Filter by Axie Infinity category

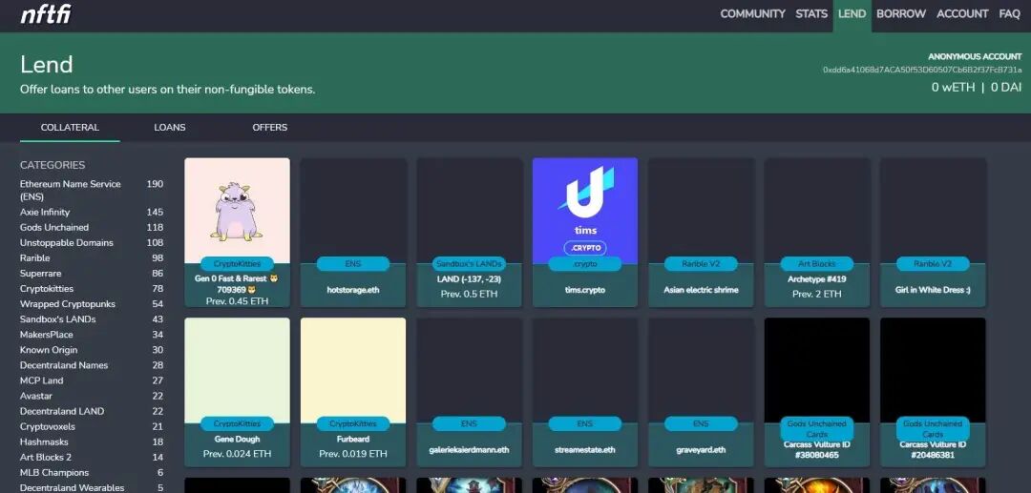[92, 212]
